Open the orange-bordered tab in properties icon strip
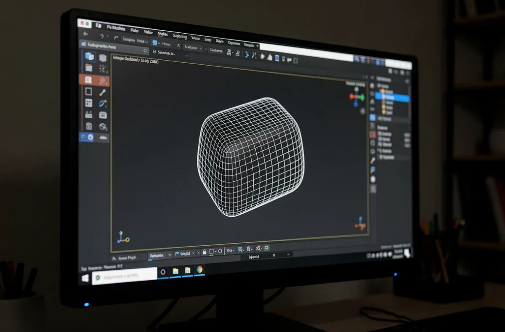 (372, 135)
